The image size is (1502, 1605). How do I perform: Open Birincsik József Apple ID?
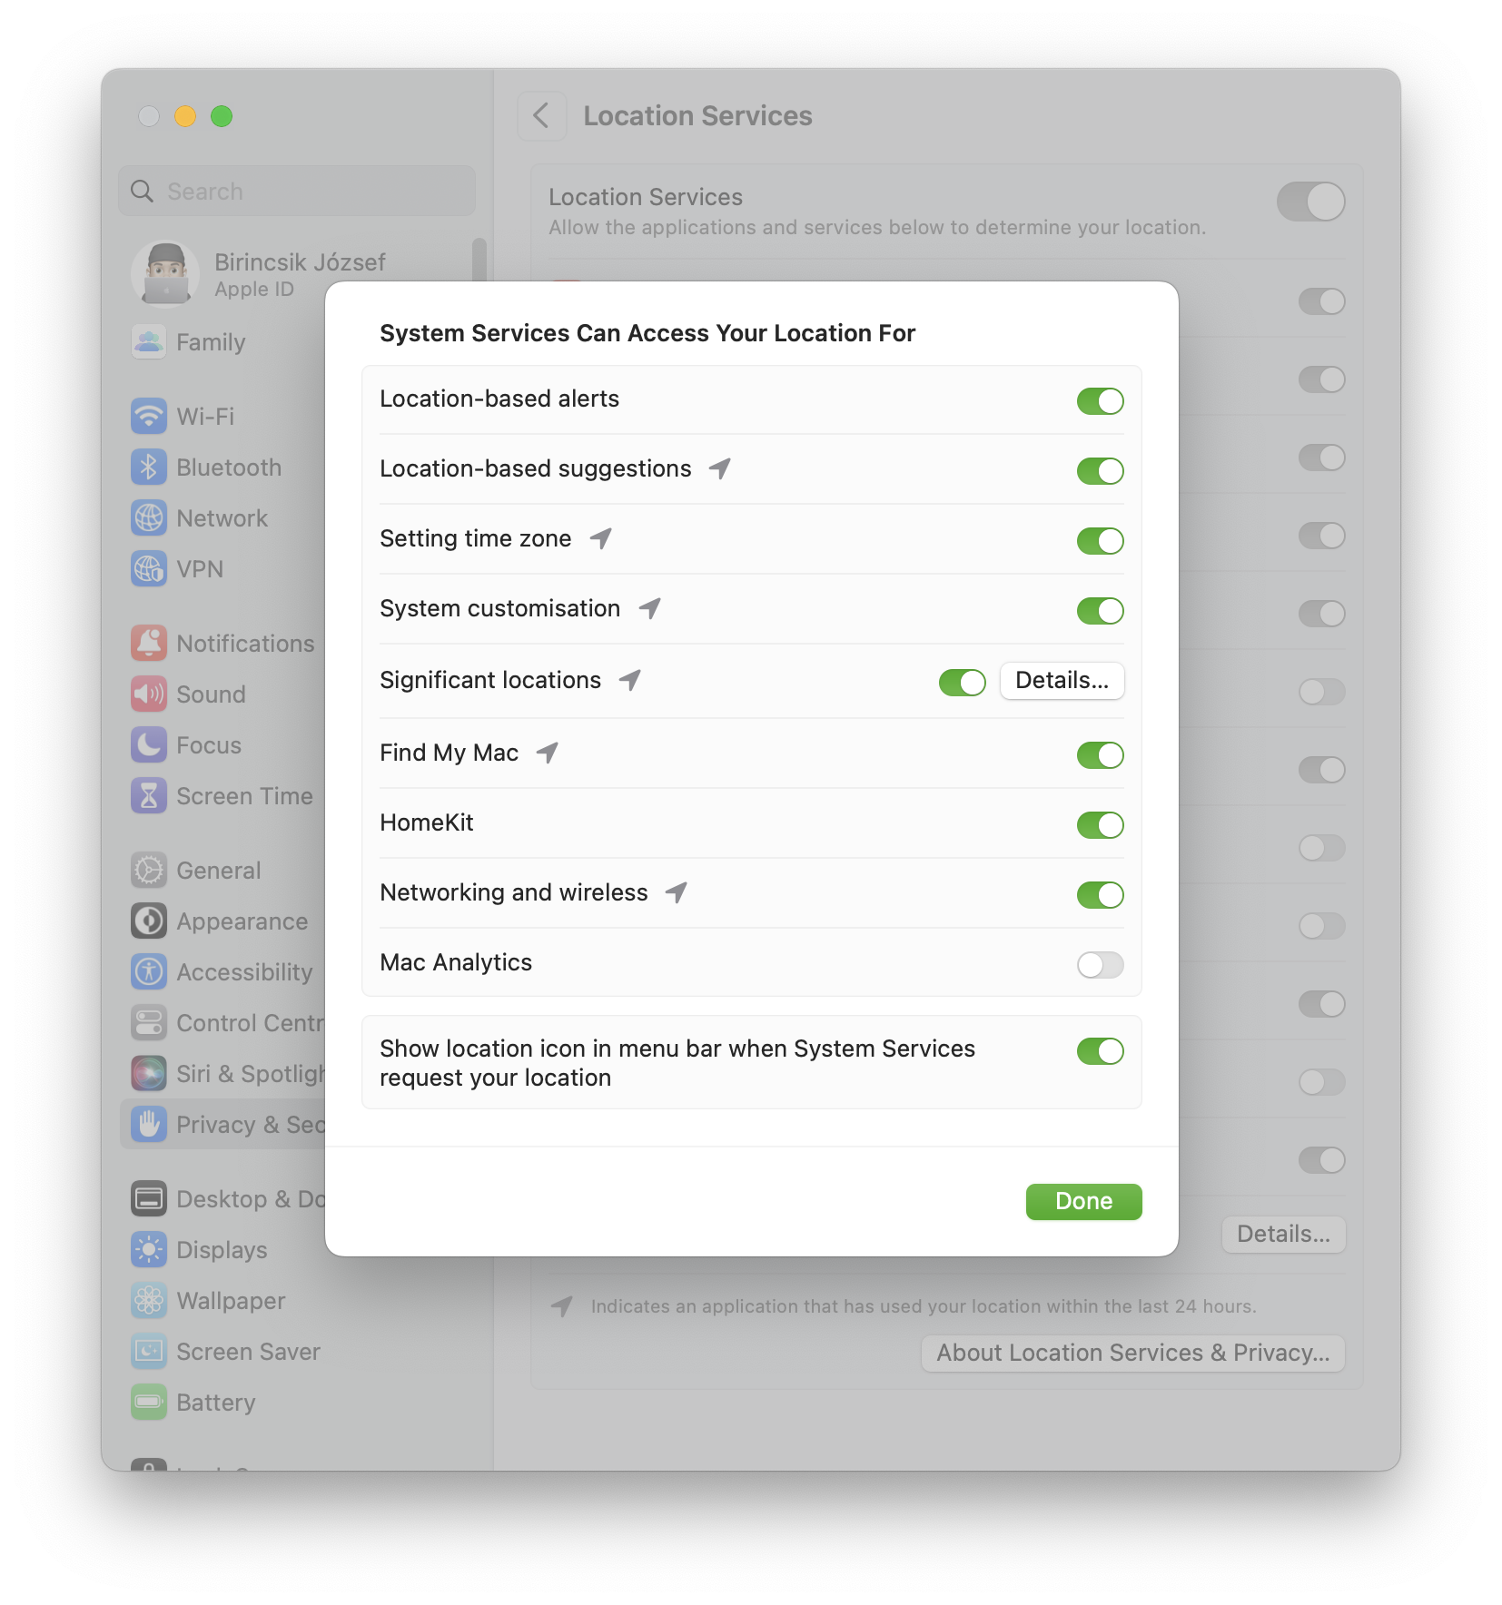click(300, 274)
